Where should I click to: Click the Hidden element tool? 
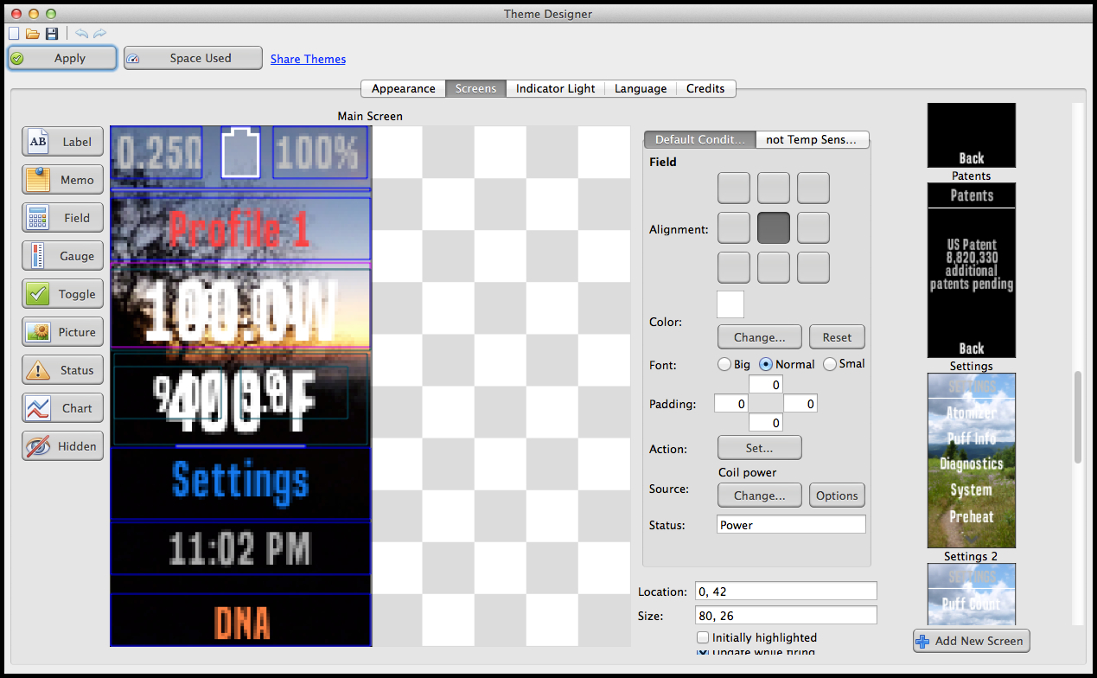point(62,446)
